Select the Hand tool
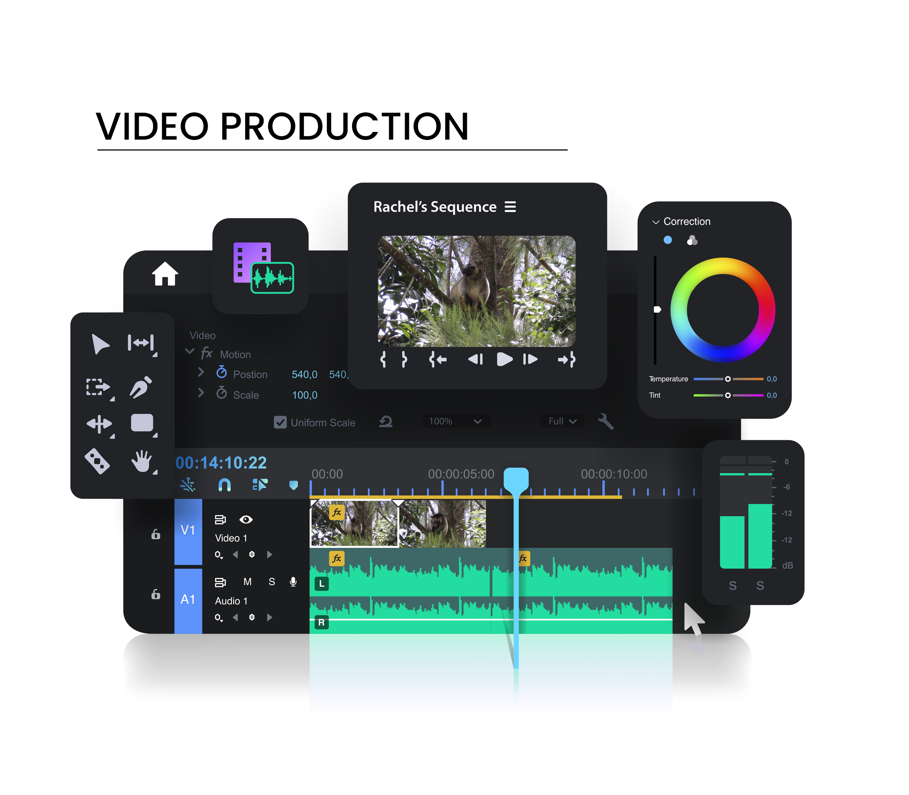 (141, 461)
